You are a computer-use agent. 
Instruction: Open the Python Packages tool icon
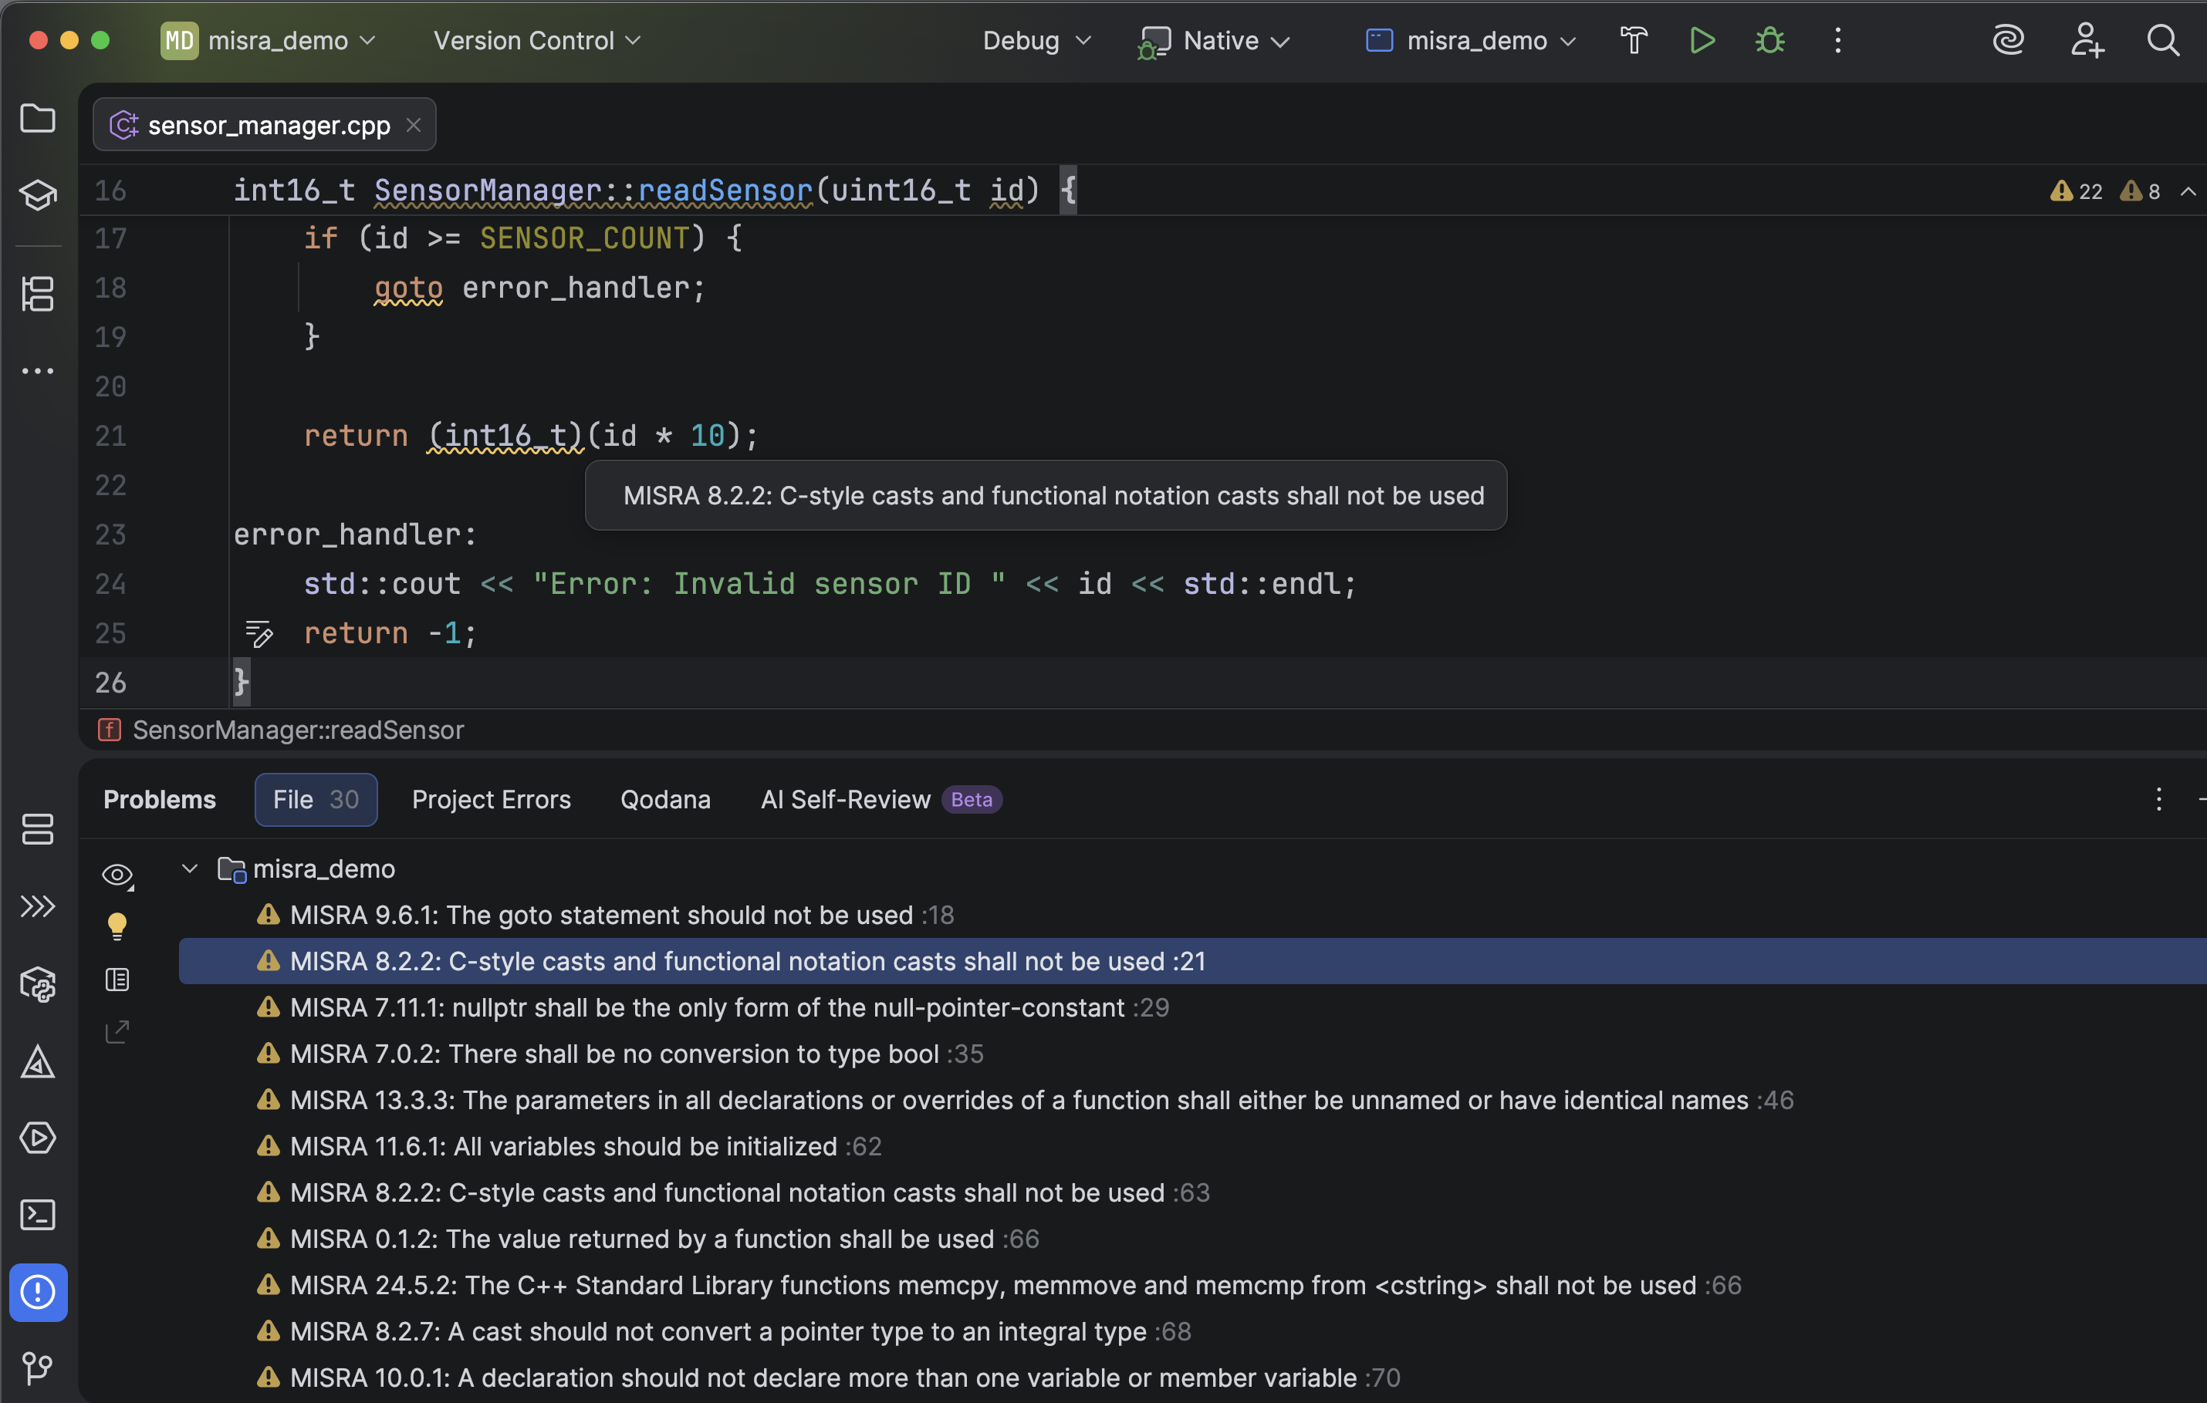pyautogui.click(x=38, y=984)
